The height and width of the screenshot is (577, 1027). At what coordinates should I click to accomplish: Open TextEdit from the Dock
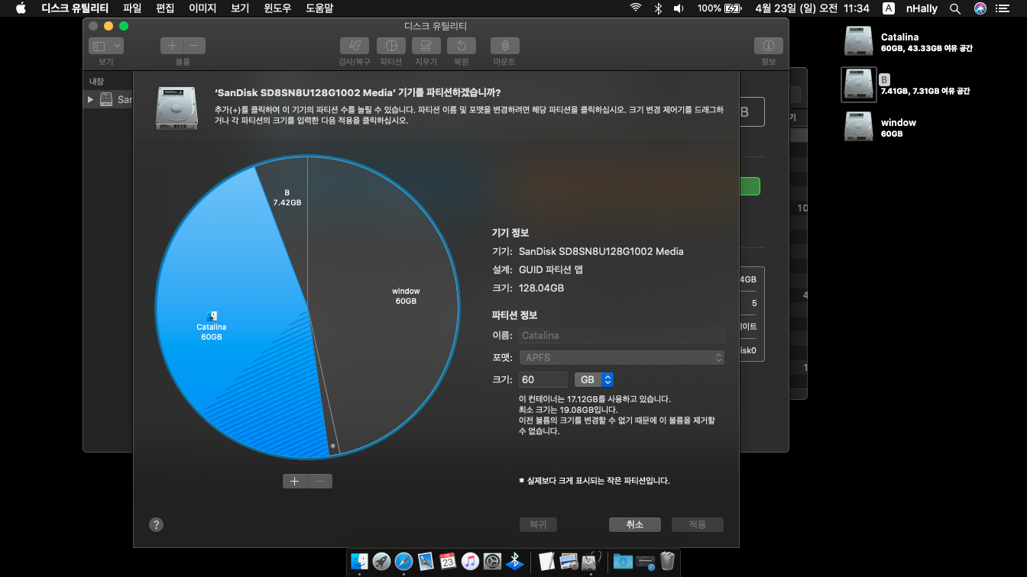tap(546, 561)
